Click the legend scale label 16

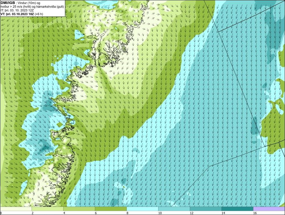(255, 213)
